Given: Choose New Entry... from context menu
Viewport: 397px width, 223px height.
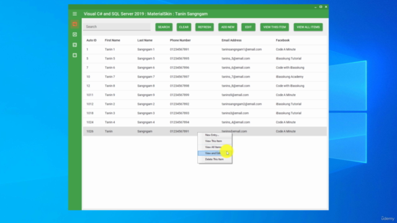Looking at the screenshot, I should coord(215,135).
